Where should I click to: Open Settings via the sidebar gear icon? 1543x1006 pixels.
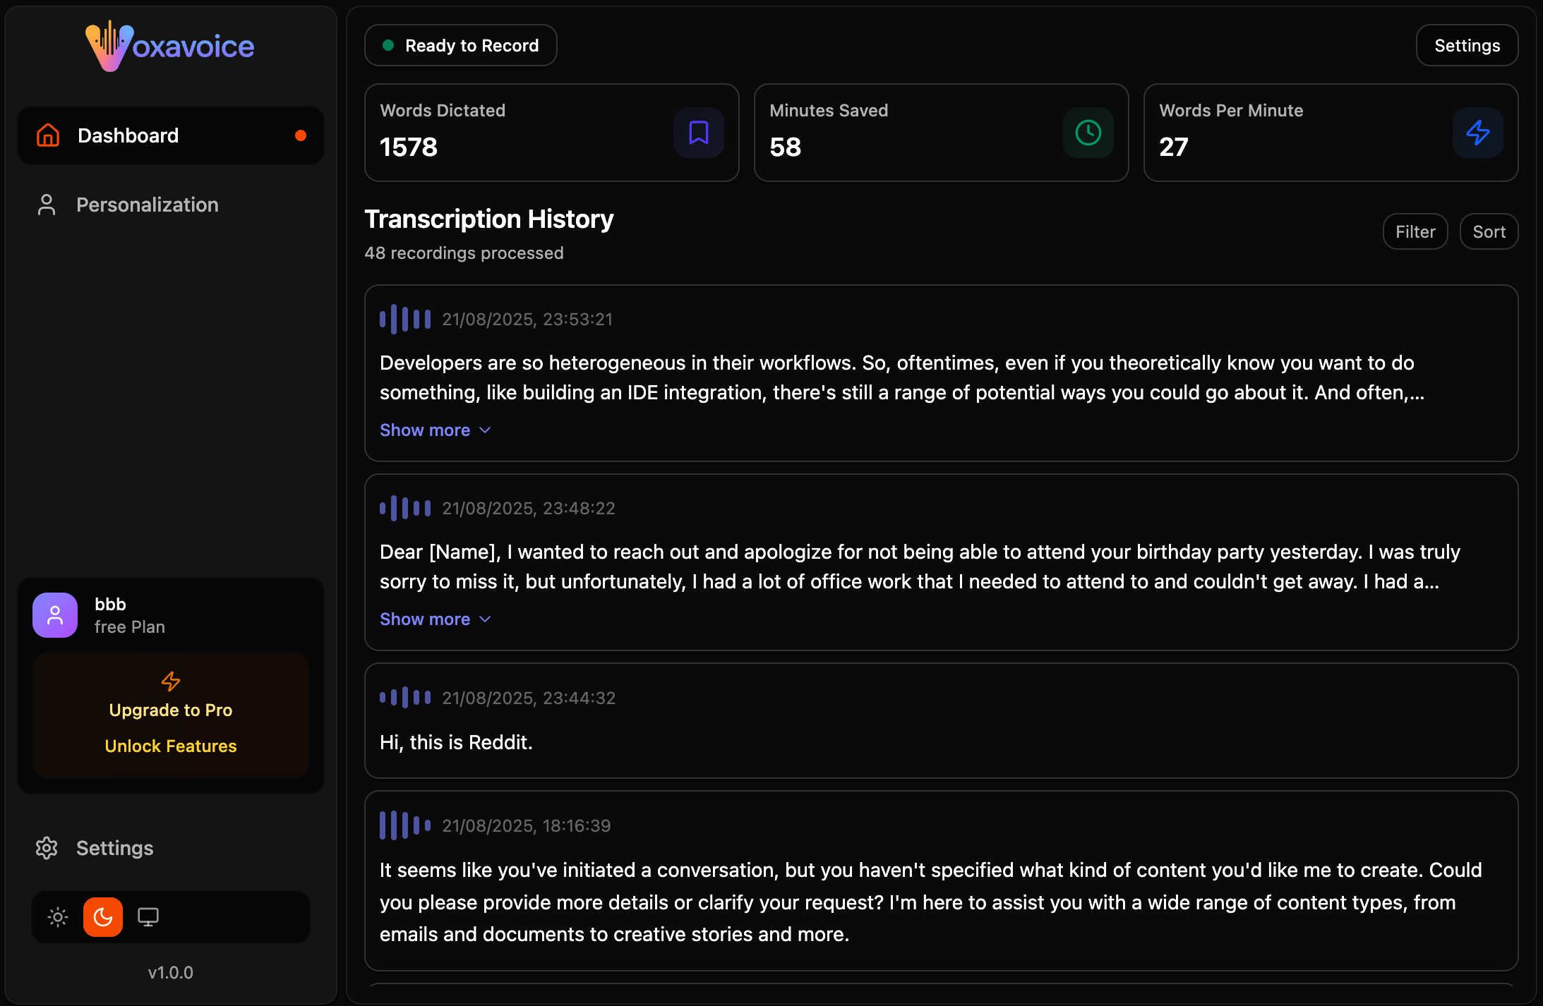(x=47, y=848)
